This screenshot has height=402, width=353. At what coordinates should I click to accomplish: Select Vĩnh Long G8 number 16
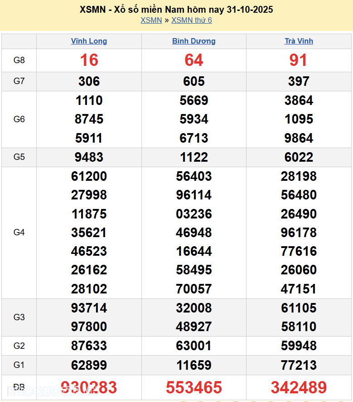[x=89, y=60]
